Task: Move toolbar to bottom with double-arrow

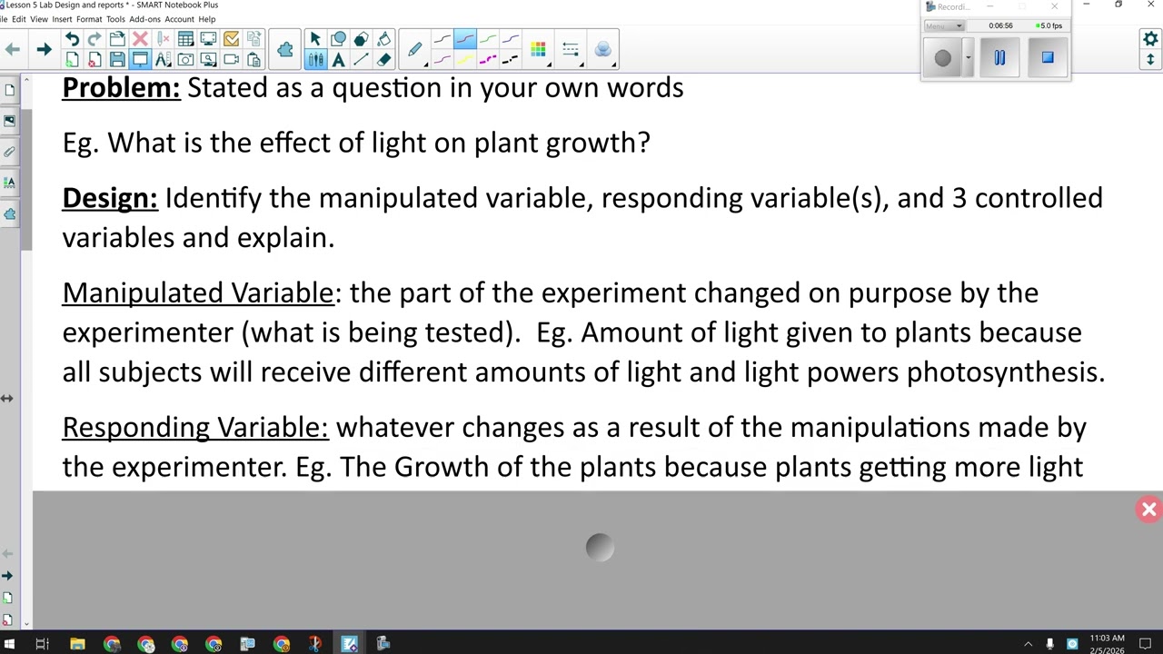Action: point(1150,60)
